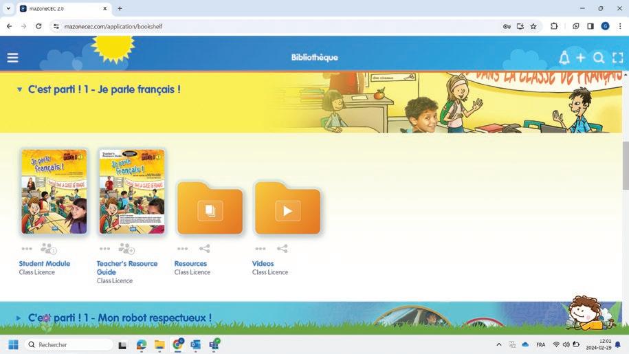Image resolution: width=629 pixels, height=354 pixels.
Task: Open notifications bell
Action: click(x=564, y=58)
